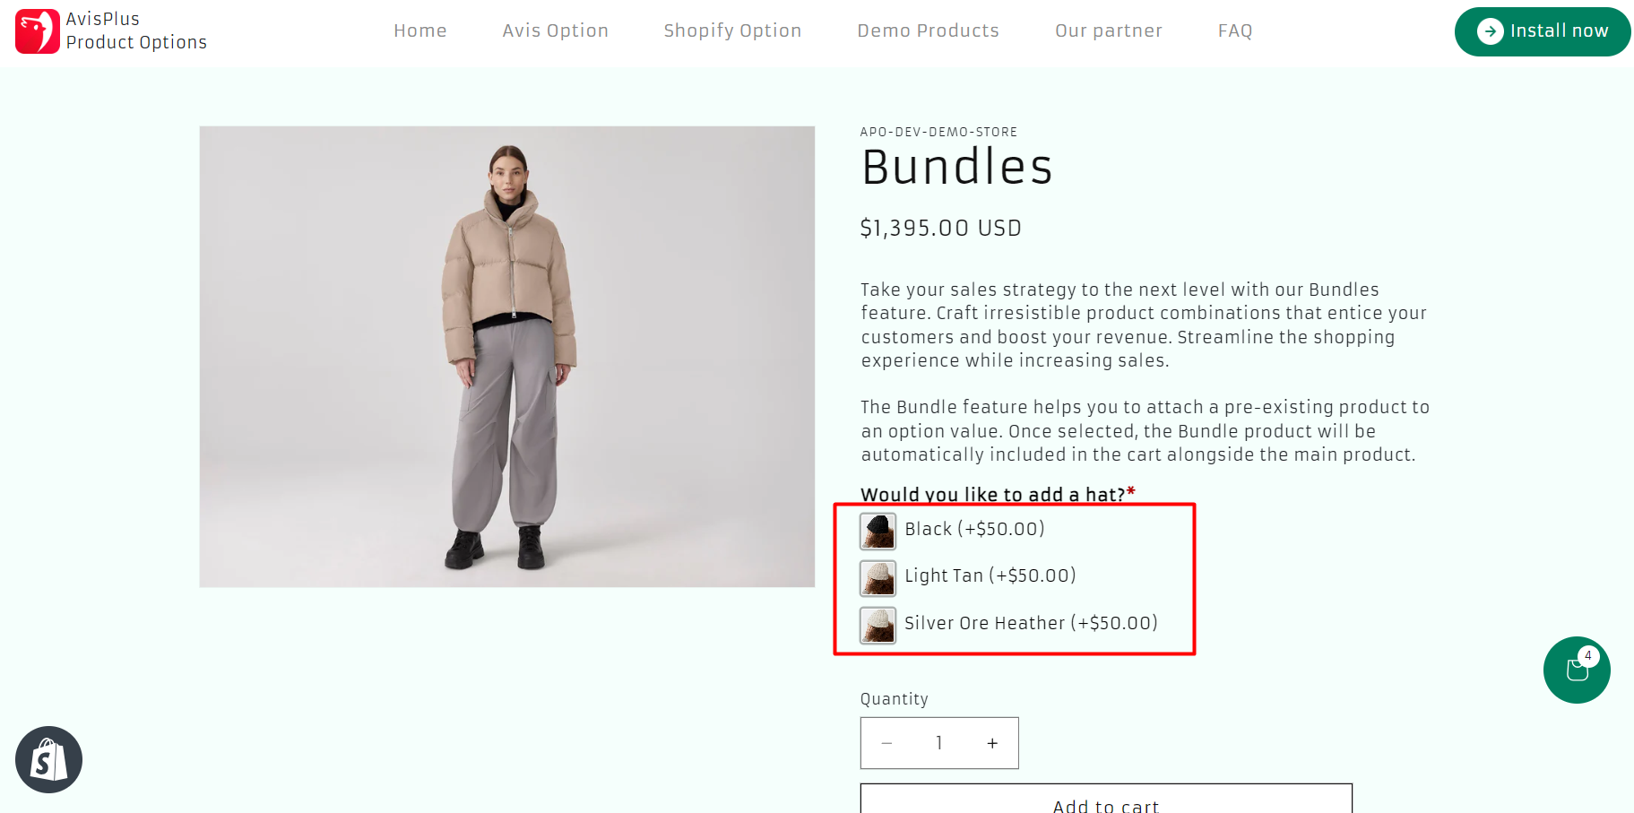Click the AvisPlus red bird logo

click(37, 31)
